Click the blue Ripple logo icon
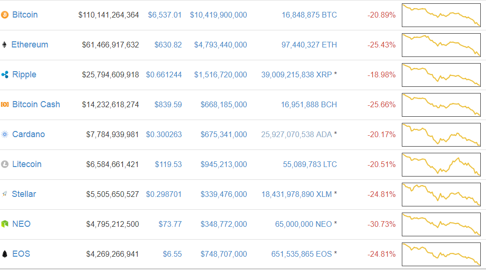Image resolution: width=486 pixels, height=270 pixels. 5,74
